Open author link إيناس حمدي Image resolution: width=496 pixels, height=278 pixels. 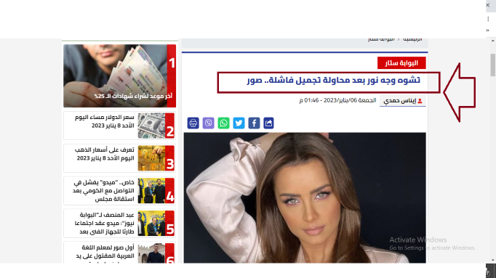(x=399, y=101)
